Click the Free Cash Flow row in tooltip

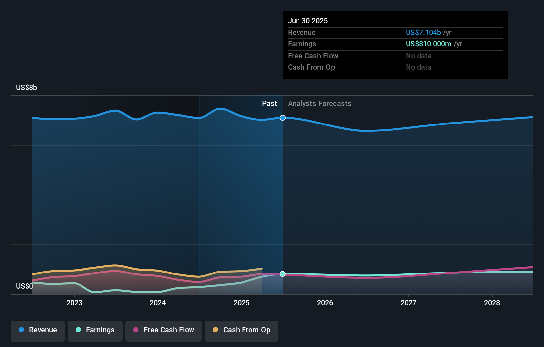[395, 56]
